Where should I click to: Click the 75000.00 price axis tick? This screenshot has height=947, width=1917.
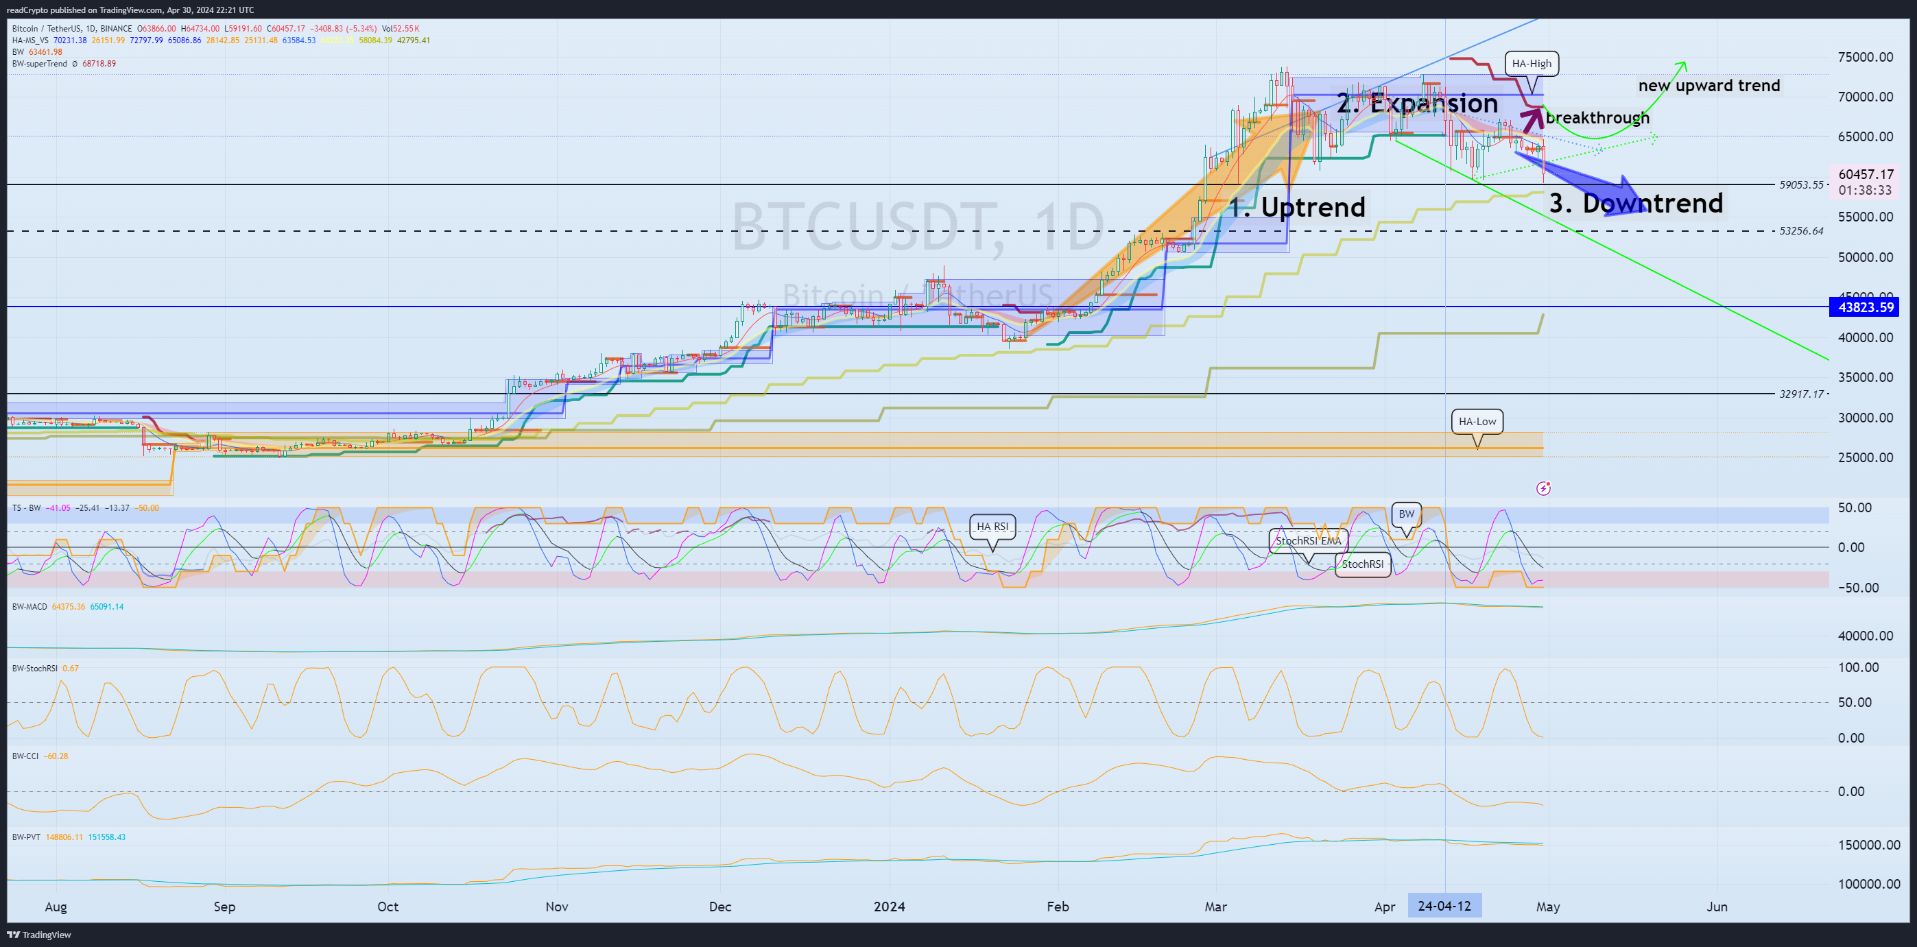point(1866,58)
